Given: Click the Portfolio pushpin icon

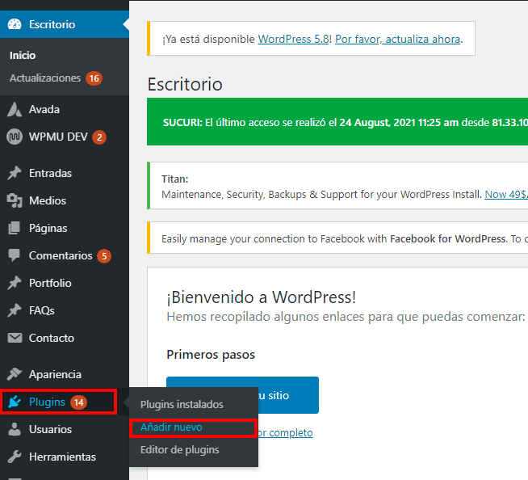Looking at the screenshot, I should [x=15, y=283].
